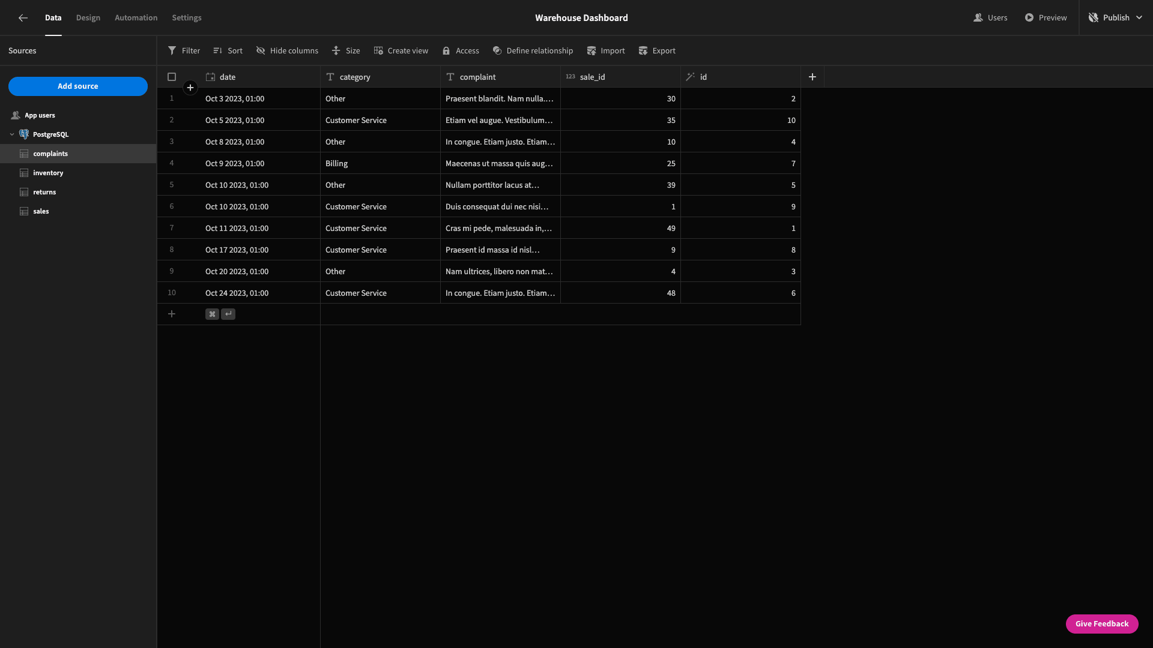Click the circular add row button
Screen dimensions: 1153x648
190,88
